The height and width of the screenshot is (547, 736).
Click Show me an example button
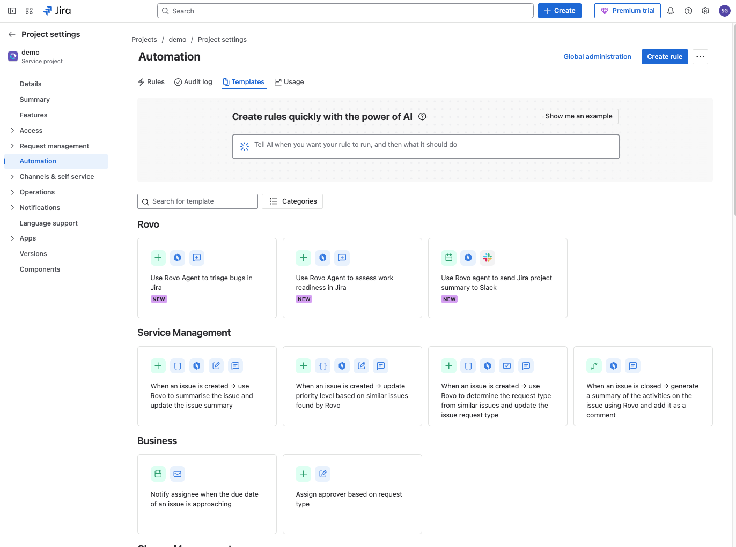(579, 116)
